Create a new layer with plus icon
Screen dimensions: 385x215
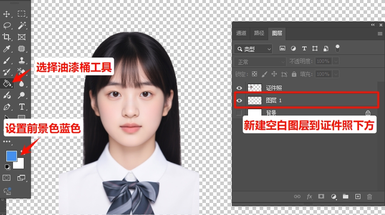358,196
